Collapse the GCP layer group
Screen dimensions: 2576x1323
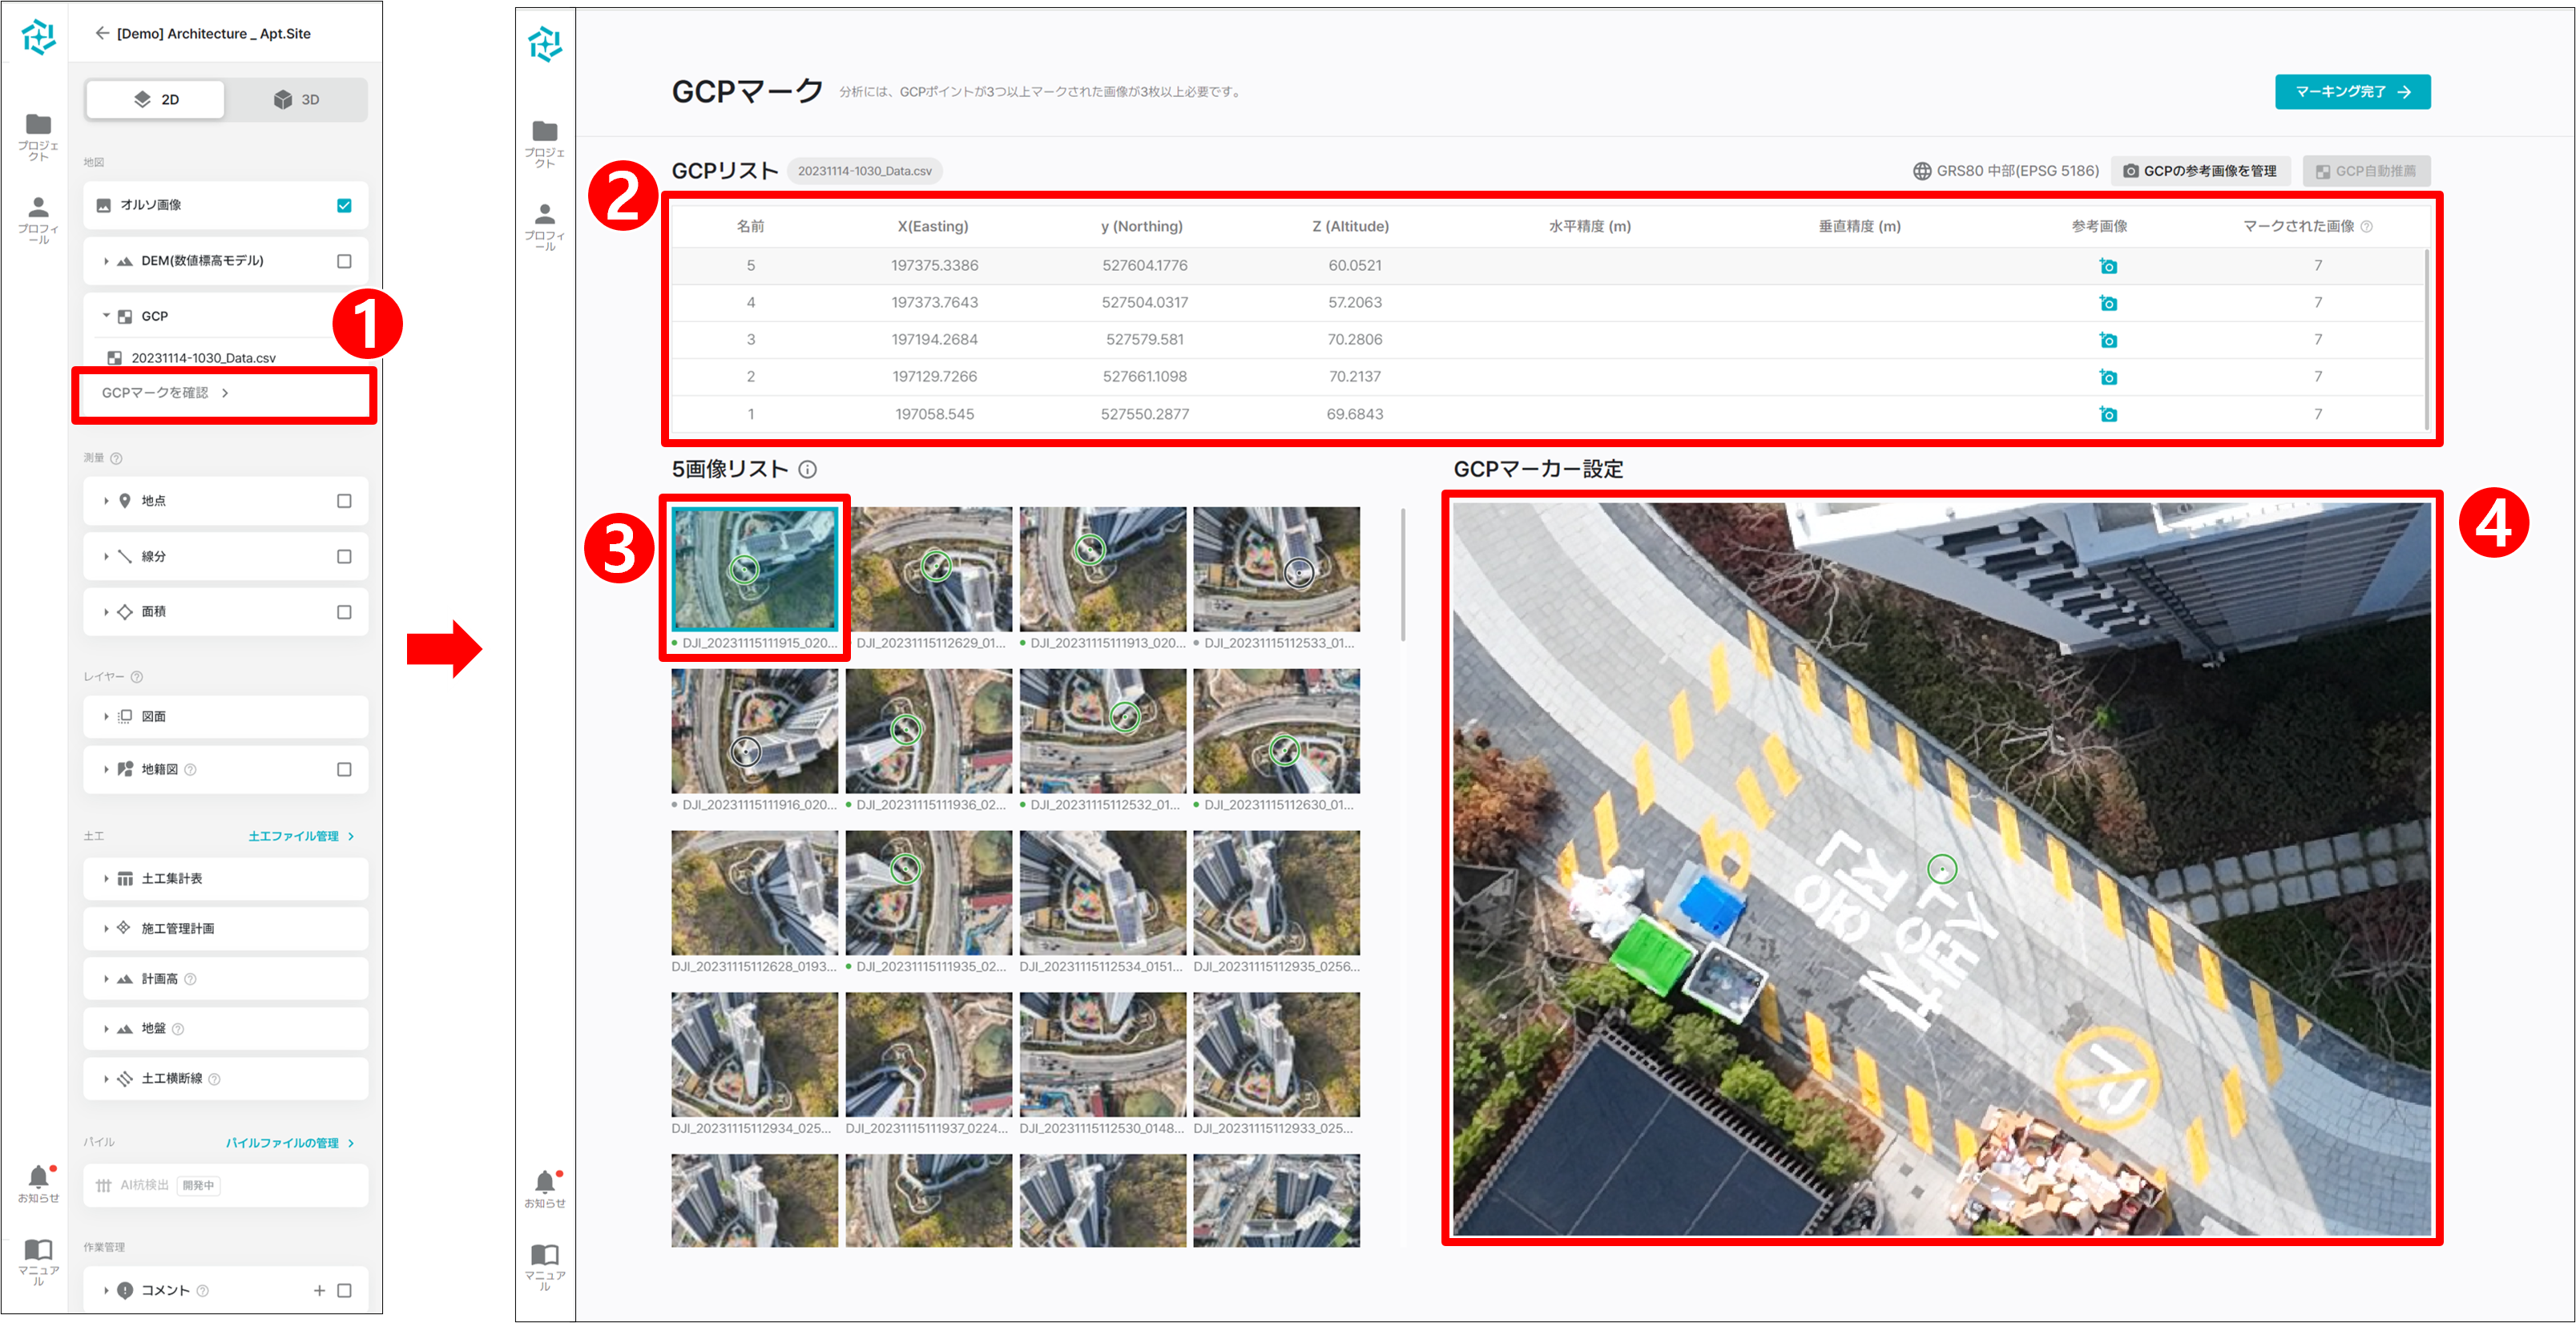pos(106,315)
